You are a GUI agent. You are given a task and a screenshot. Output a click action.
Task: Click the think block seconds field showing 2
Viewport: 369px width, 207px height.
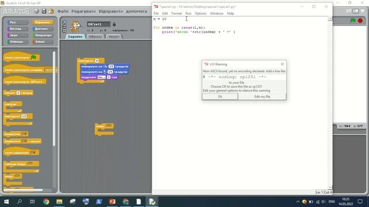point(108,77)
